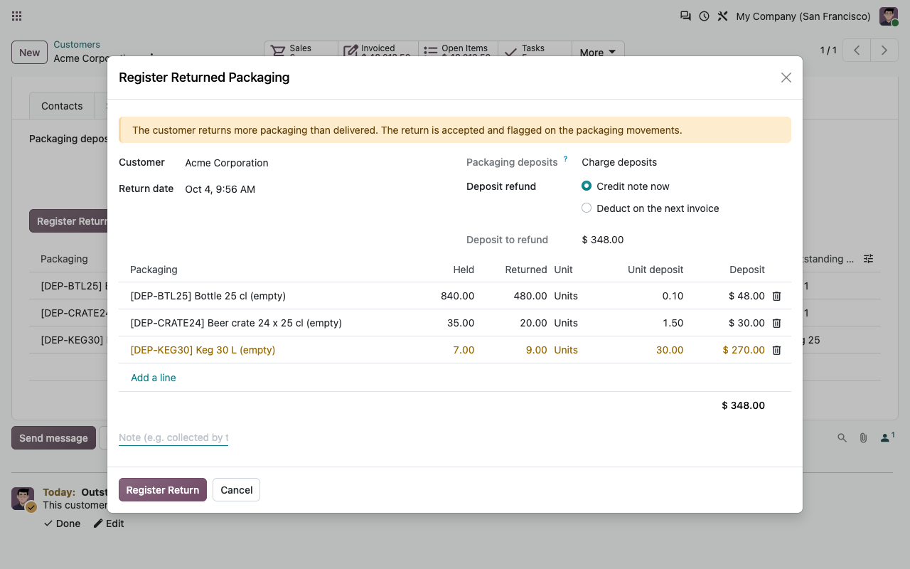This screenshot has height=569, width=910.
Task: Open the conversations chat icon
Action: (x=685, y=16)
